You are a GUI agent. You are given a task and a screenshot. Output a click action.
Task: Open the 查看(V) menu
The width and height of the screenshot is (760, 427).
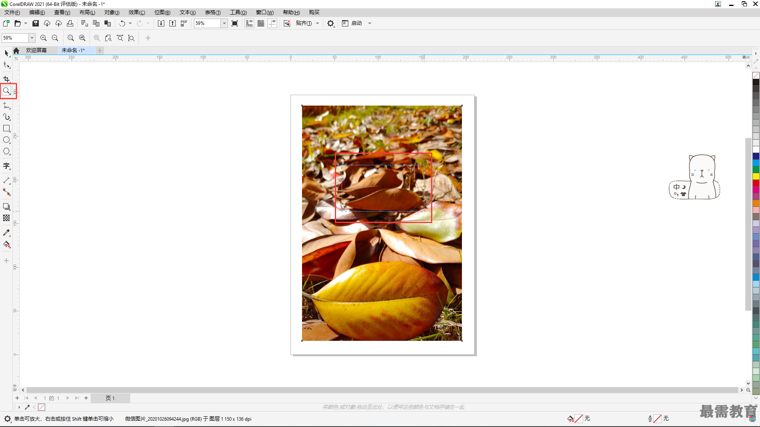62,12
